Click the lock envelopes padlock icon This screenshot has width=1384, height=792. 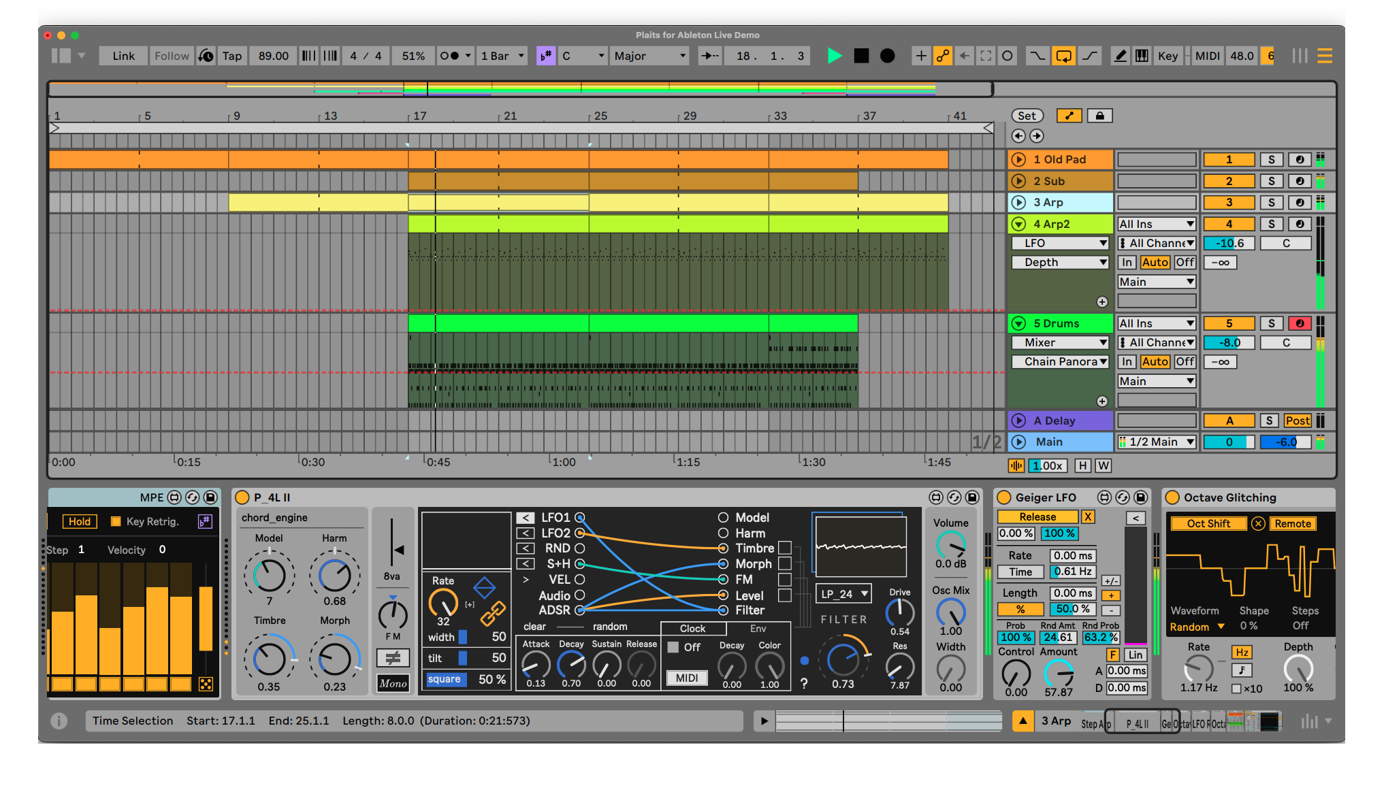point(1099,116)
